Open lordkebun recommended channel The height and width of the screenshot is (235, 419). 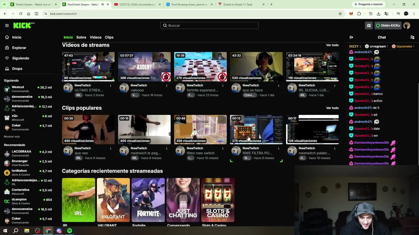coord(28,172)
